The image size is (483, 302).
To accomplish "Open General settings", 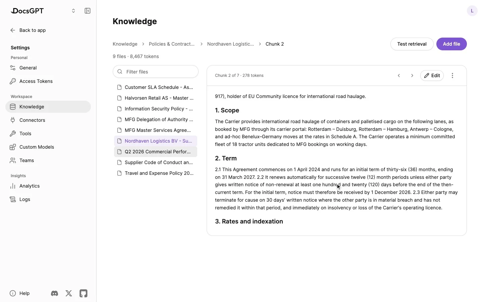I will [x=48, y=68].
